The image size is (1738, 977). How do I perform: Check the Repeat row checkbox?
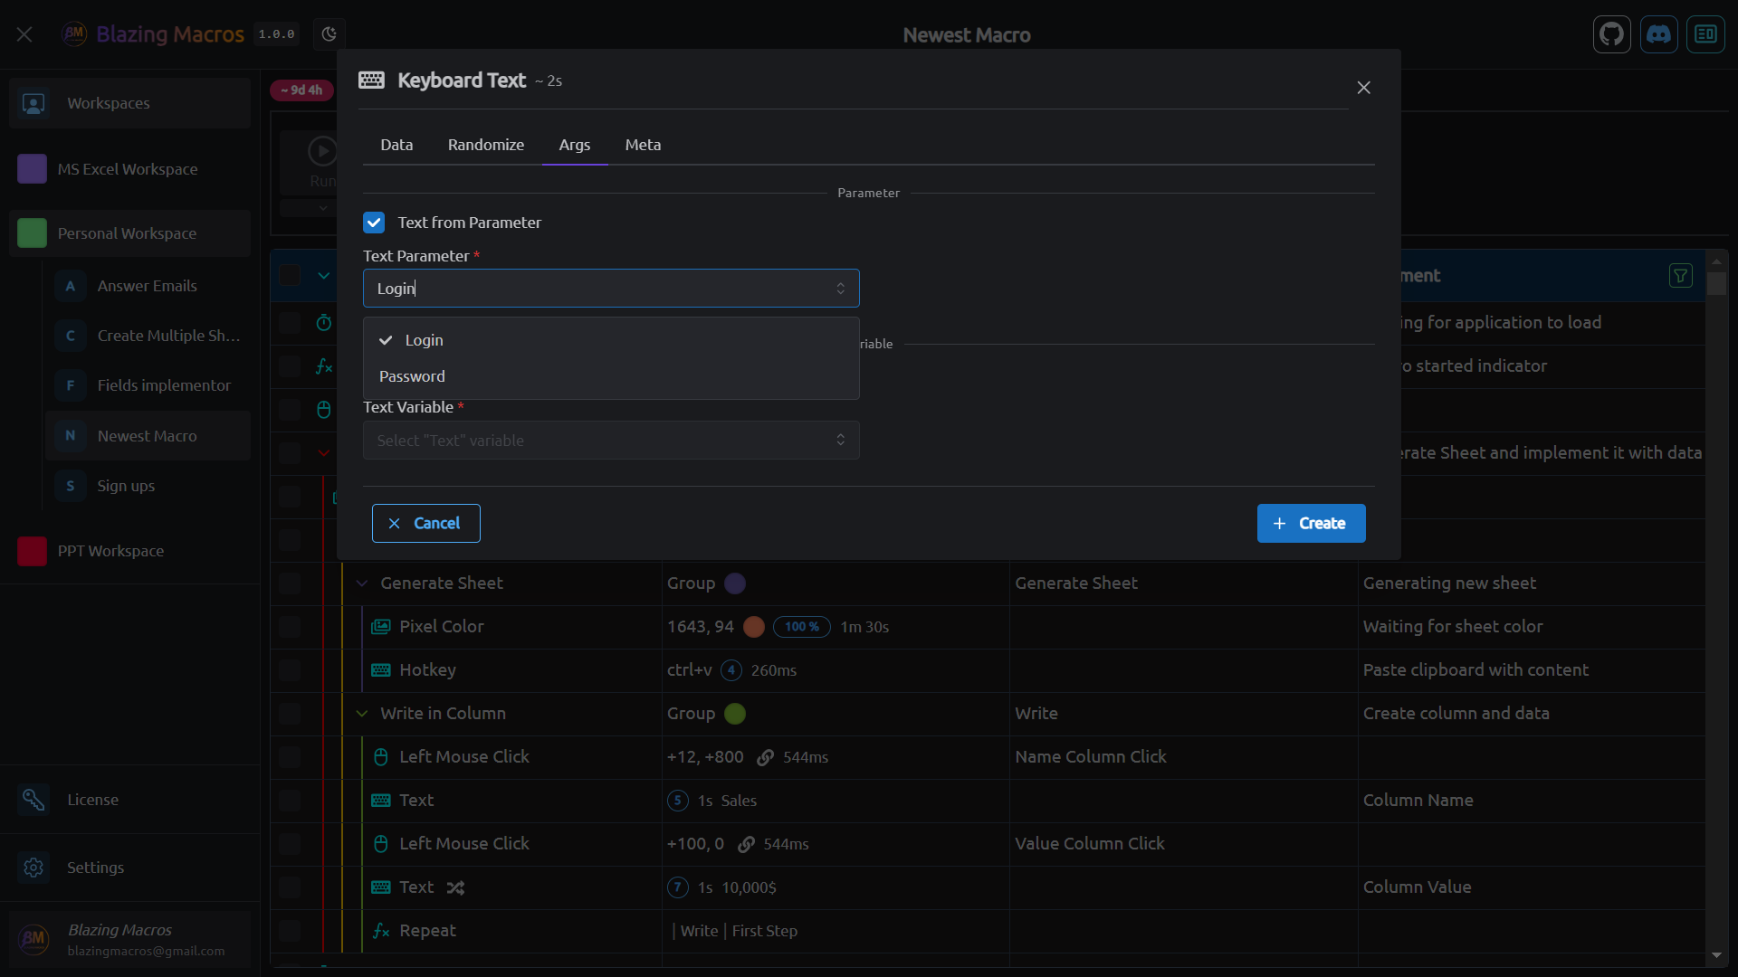[x=290, y=931]
